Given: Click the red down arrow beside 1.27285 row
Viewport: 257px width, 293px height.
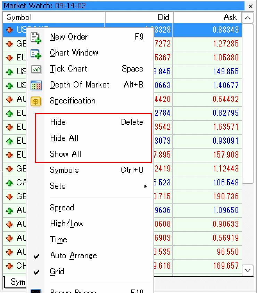Looking at the screenshot, I should coord(9,44).
